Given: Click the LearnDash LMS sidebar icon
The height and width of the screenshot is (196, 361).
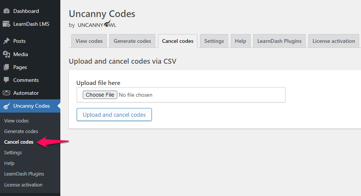Looking at the screenshot, I should point(6,24).
